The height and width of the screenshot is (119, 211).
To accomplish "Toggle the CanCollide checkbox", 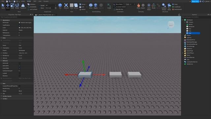I will [x=19, y=68].
